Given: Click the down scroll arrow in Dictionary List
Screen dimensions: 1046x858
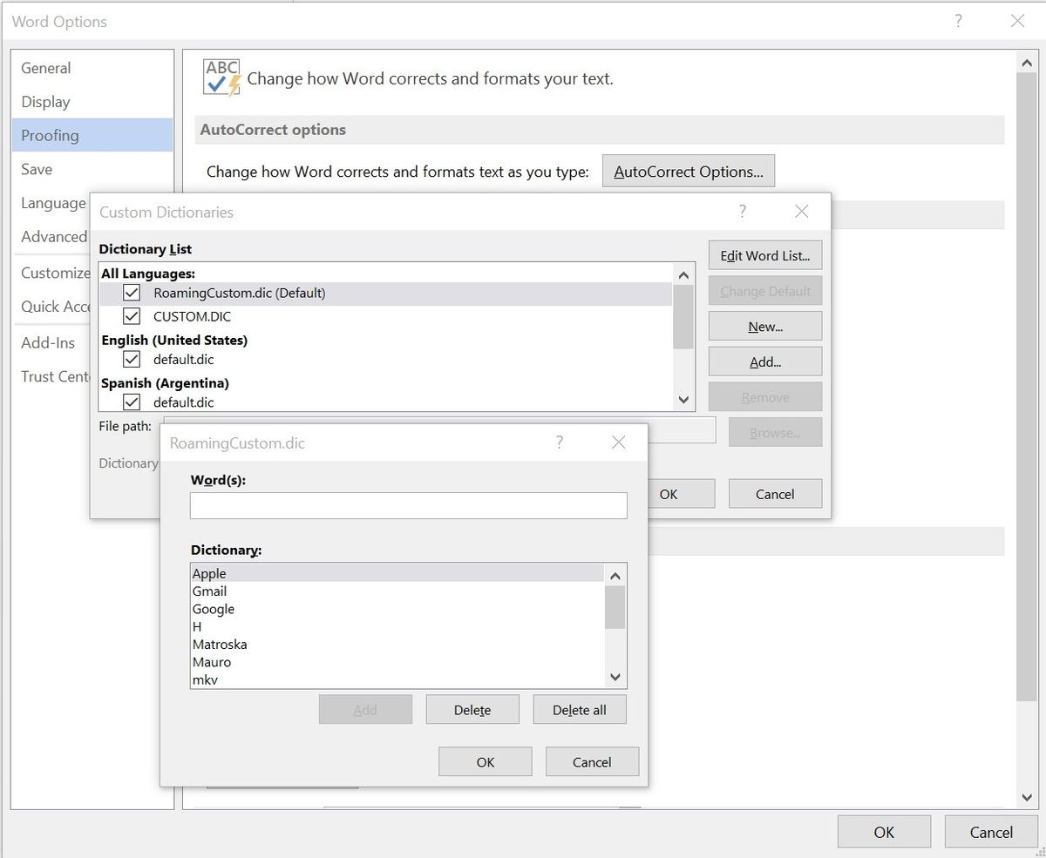Looking at the screenshot, I should pos(683,400).
